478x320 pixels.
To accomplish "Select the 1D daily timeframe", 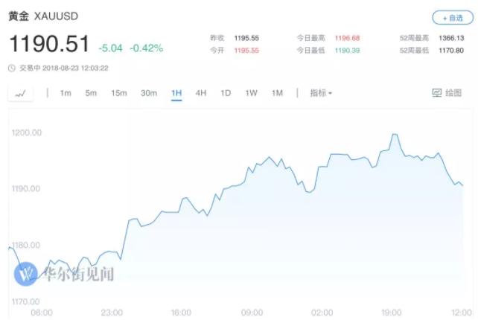I will (226, 93).
